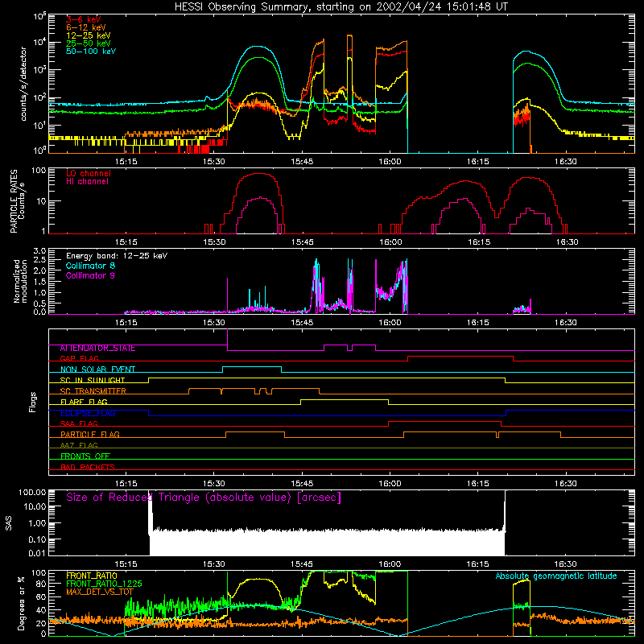This screenshot has width=644, height=644.
Task: Click the MAX_DET_VS_TOT legend label
Action: point(100,592)
